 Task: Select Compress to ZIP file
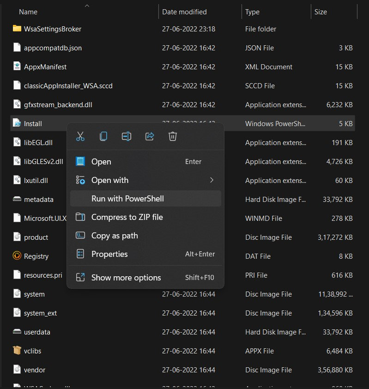[x=145, y=217]
